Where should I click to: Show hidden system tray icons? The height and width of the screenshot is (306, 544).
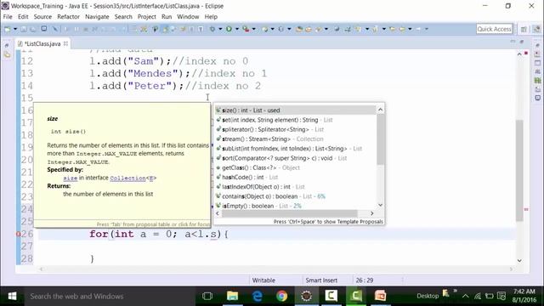(x=466, y=297)
